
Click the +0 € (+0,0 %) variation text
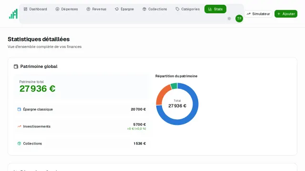pos(137,129)
